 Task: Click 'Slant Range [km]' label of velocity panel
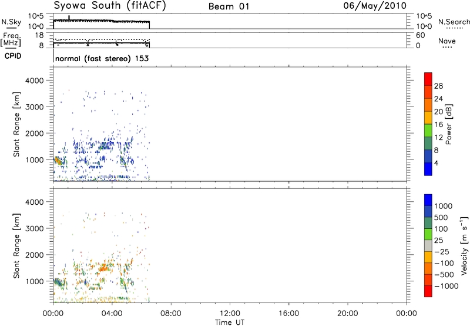pos(16,245)
